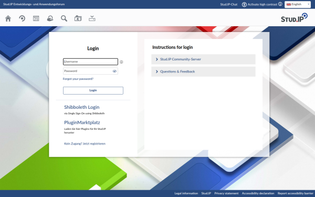Click the folder with star icon
Image resolution: width=315 pixels, height=197 pixels.
(78, 18)
